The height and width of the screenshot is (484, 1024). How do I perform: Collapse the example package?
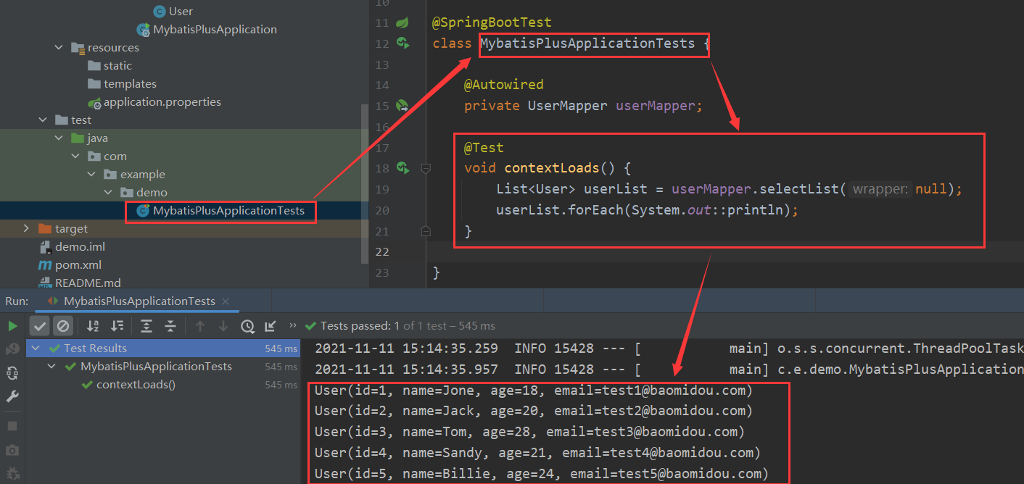point(91,175)
